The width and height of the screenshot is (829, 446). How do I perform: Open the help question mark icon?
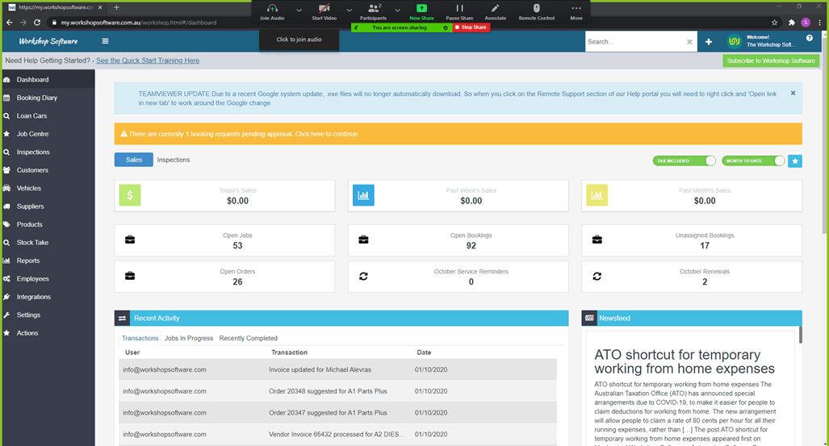810,38
